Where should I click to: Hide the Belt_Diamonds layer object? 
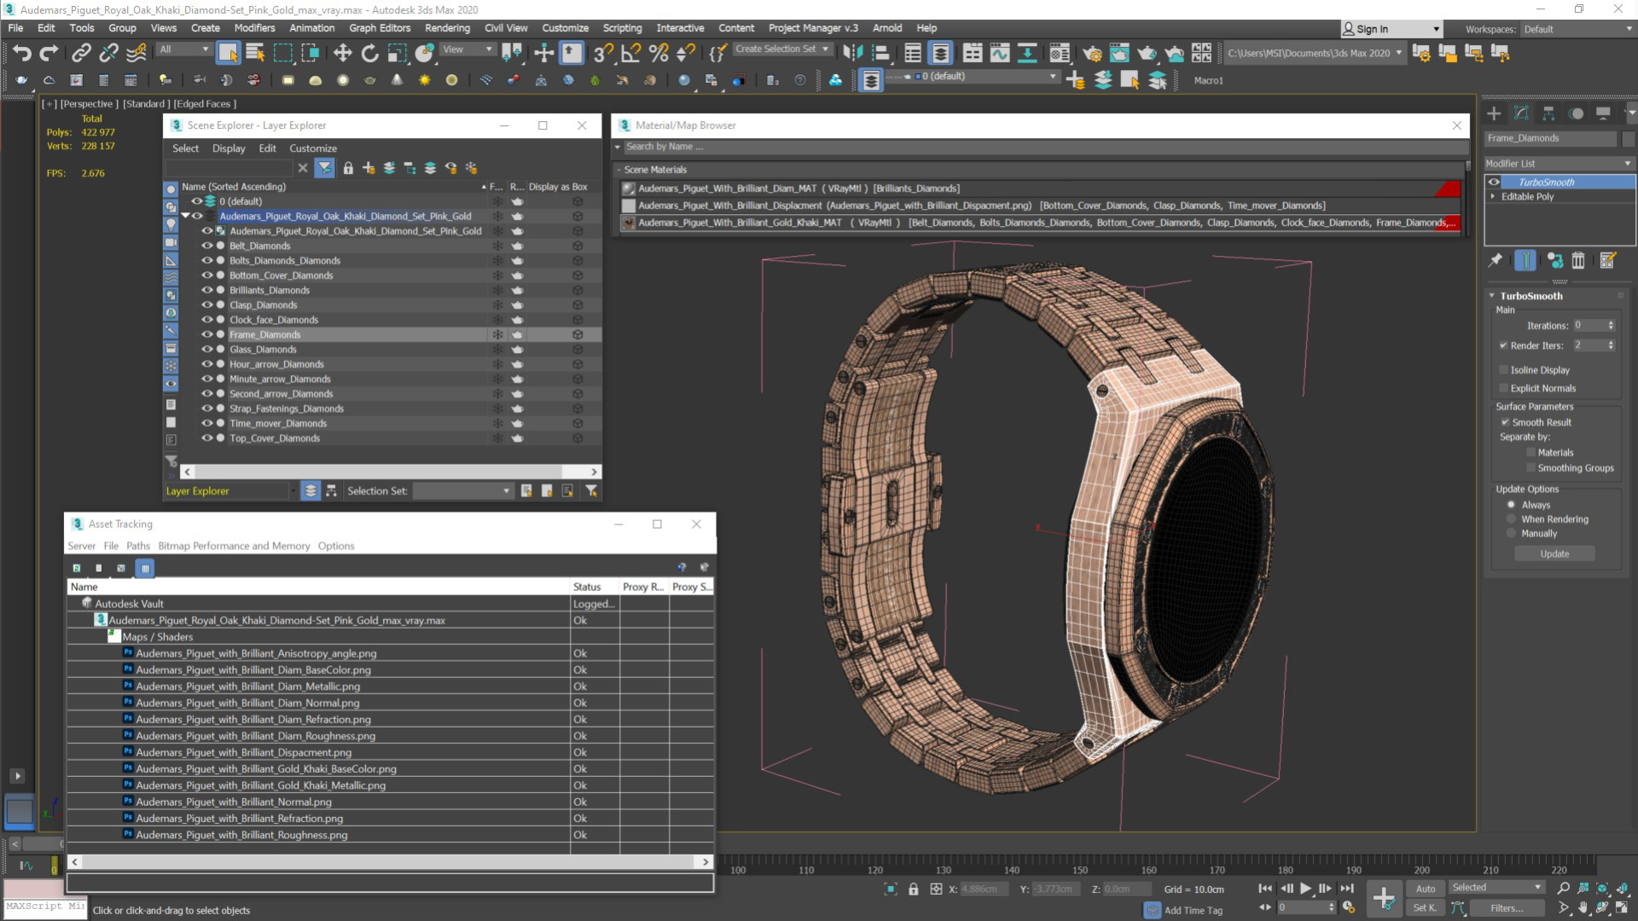[207, 246]
